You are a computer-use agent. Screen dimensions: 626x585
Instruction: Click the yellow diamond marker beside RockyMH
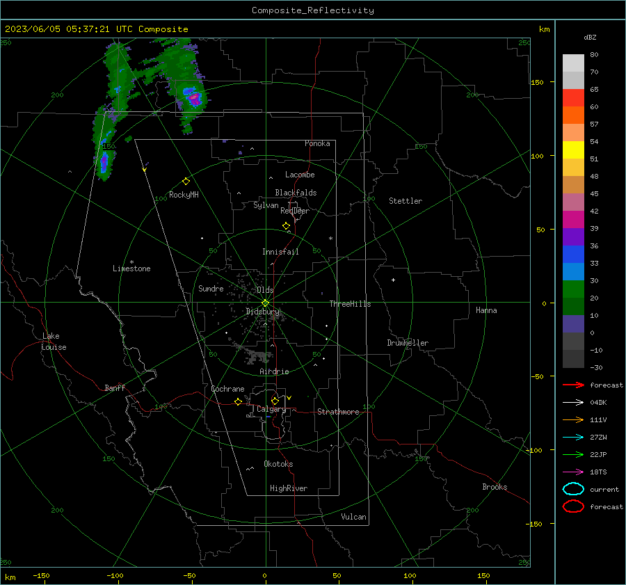coord(186,182)
